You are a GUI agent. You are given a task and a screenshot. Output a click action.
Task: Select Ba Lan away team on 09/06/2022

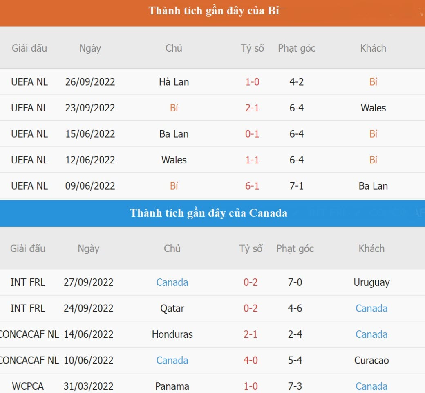pyautogui.click(x=373, y=186)
